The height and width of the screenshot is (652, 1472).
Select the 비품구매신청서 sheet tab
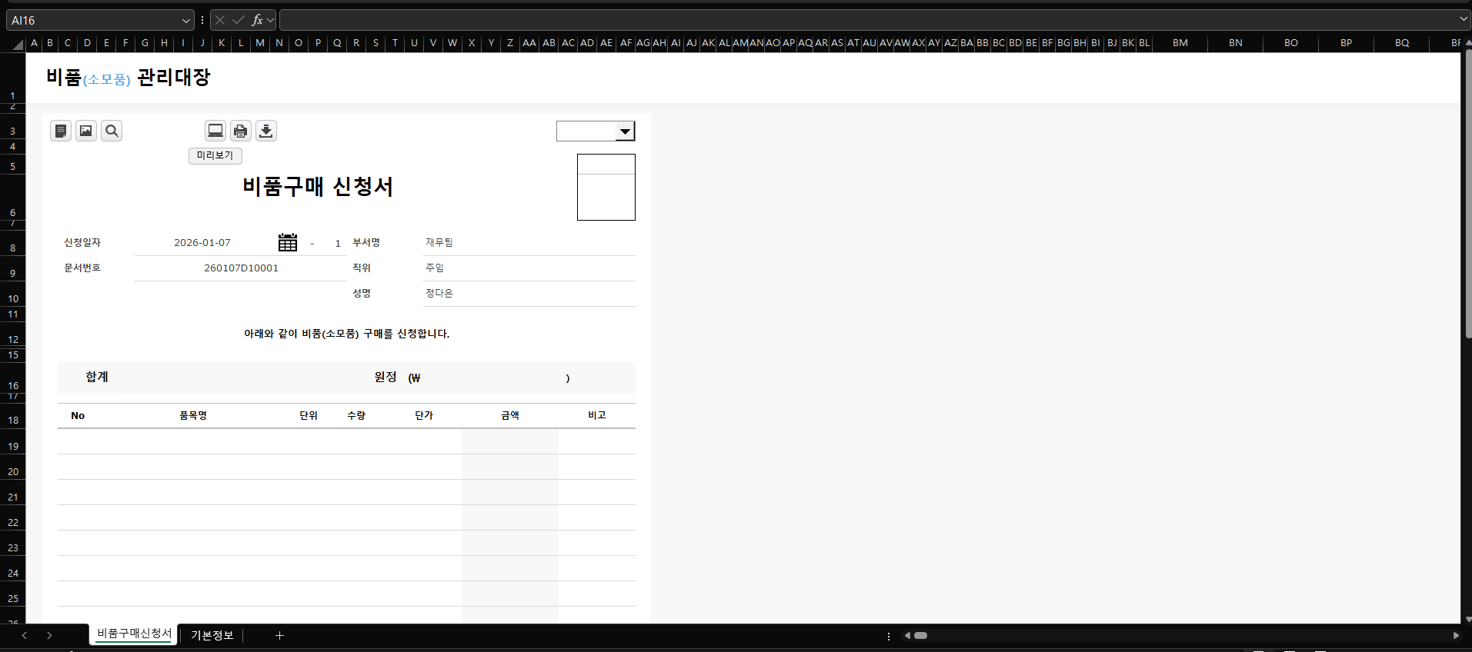(134, 634)
